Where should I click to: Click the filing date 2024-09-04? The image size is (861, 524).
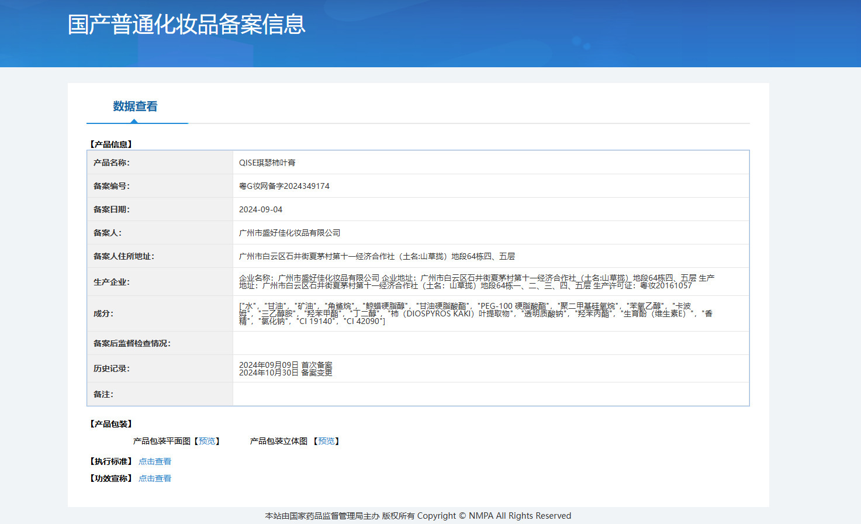coord(261,209)
